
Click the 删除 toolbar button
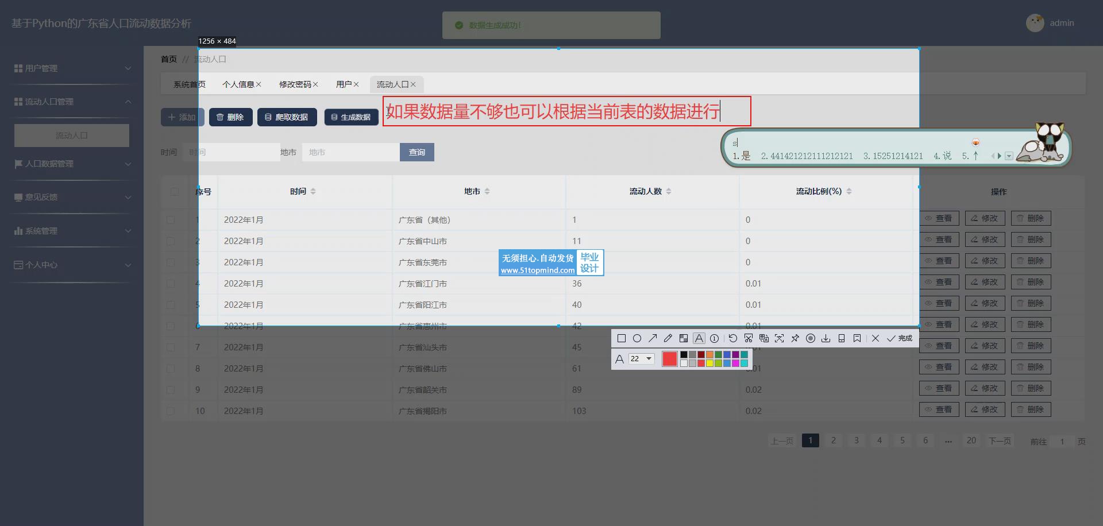pyautogui.click(x=230, y=117)
